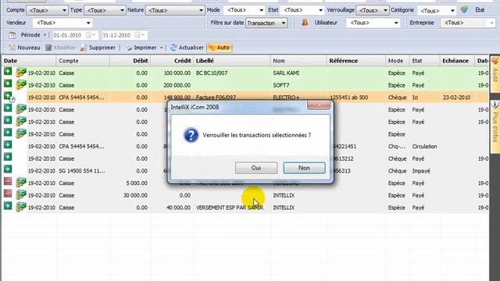Click the Actualiser refresh button
Viewport: 500px width, 281px height.
pyautogui.click(x=187, y=48)
